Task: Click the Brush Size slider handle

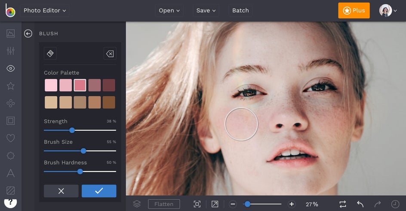Action: point(83,151)
